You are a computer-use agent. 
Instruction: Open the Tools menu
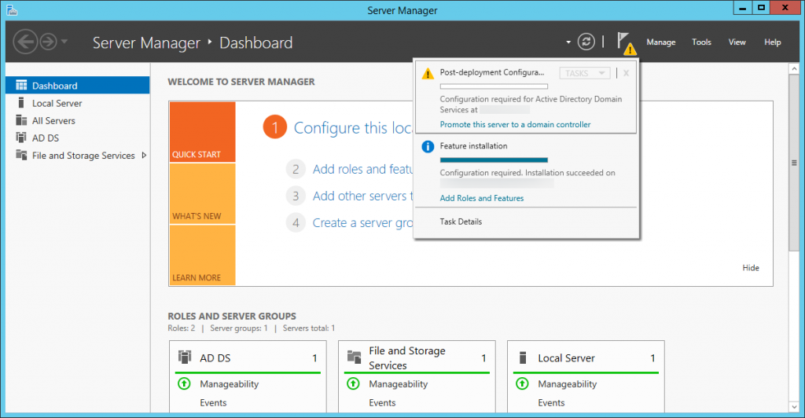pyautogui.click(x=701, y=42)
